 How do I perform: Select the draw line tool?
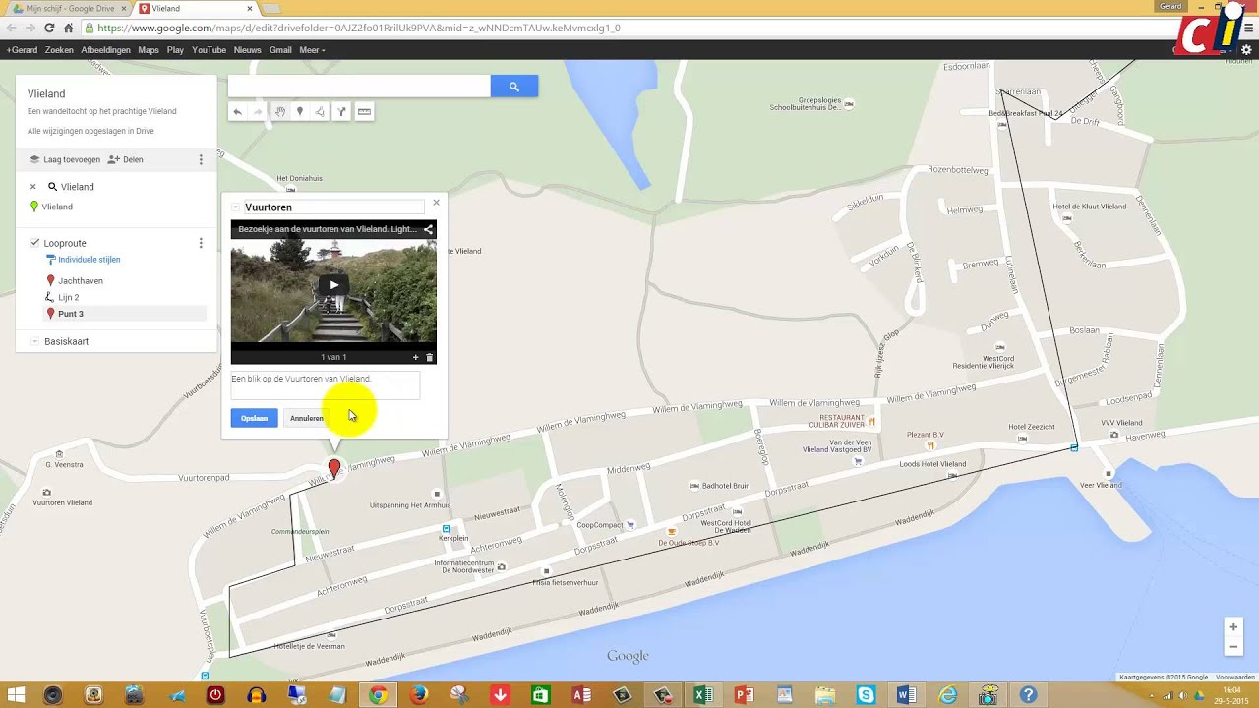pos(320,112)
